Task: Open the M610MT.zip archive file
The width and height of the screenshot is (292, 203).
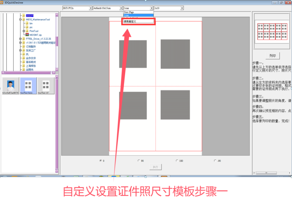Action: click(34, 35)
